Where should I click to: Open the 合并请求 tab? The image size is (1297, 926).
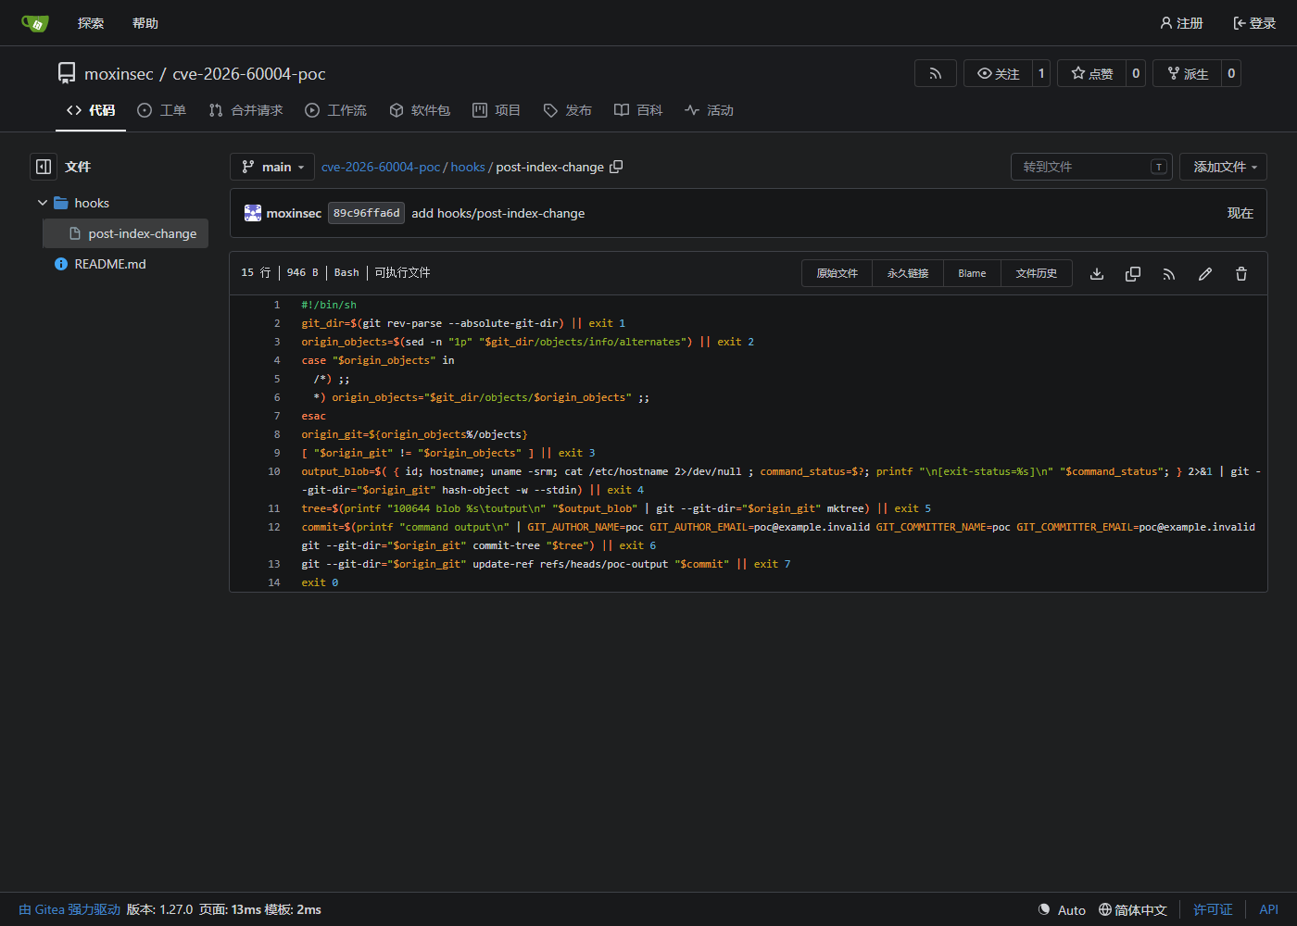point(246,110)
